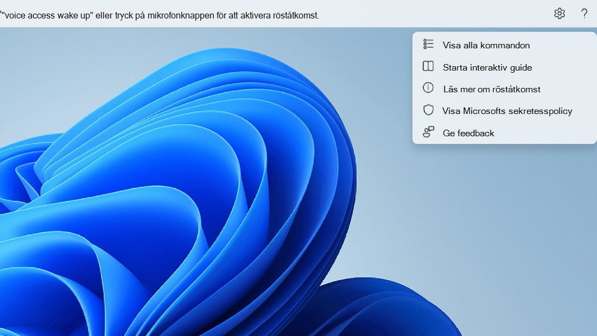Click the list icon beside Visa alla kommandon
The width and height of the screenshot is (597, 336).
click(x=428, y=44)
